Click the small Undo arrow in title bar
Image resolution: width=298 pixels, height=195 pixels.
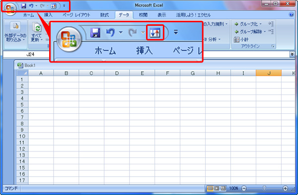(31, 6)
